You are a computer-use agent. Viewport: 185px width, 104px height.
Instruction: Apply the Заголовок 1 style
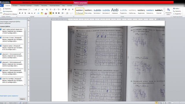(x=97, y=11)
